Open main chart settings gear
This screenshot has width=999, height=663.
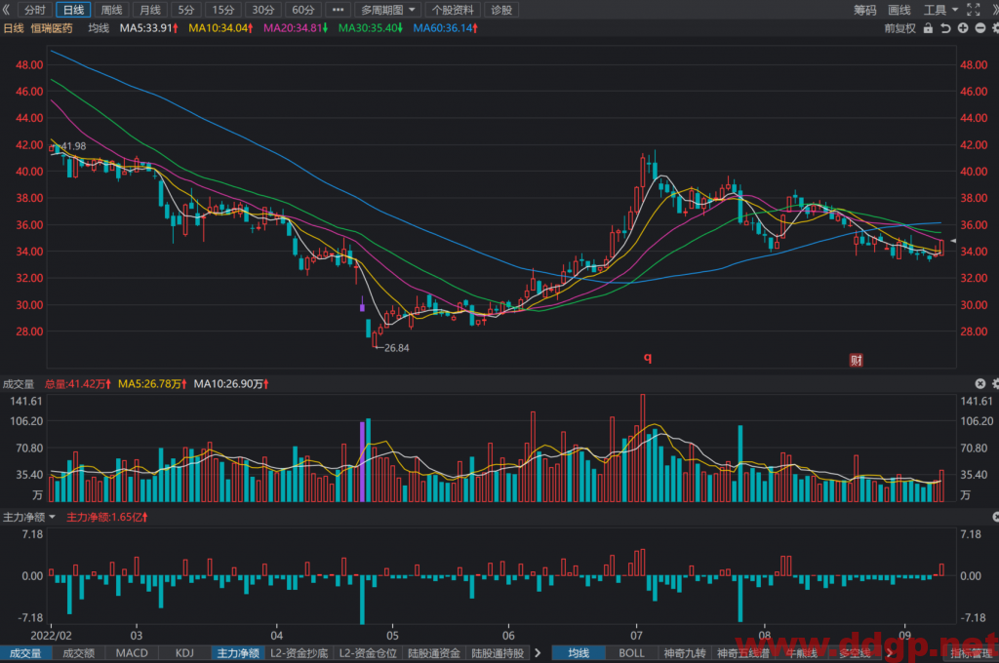point(995,28)
